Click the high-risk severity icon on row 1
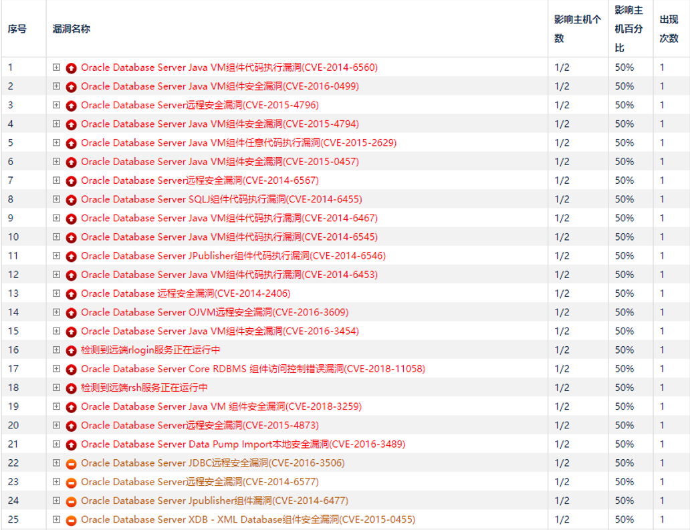Screen dimensions: 690x530 click(72, 67)
